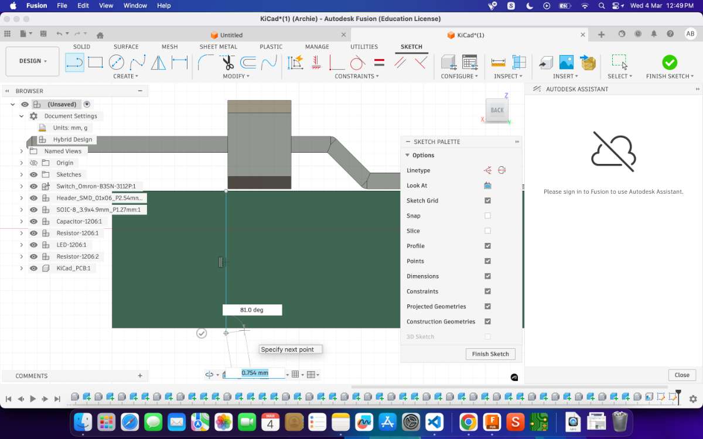Select the Equal constraint icon
Viewport: 703px width, 439px height.
(x=379, y=62)
